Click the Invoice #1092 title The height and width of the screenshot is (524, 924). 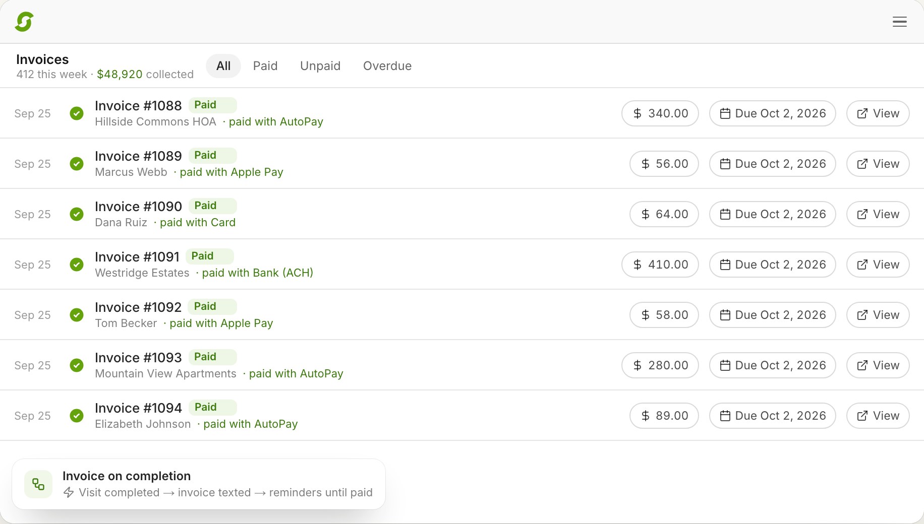pyautogui.click(x=138, y=307)
